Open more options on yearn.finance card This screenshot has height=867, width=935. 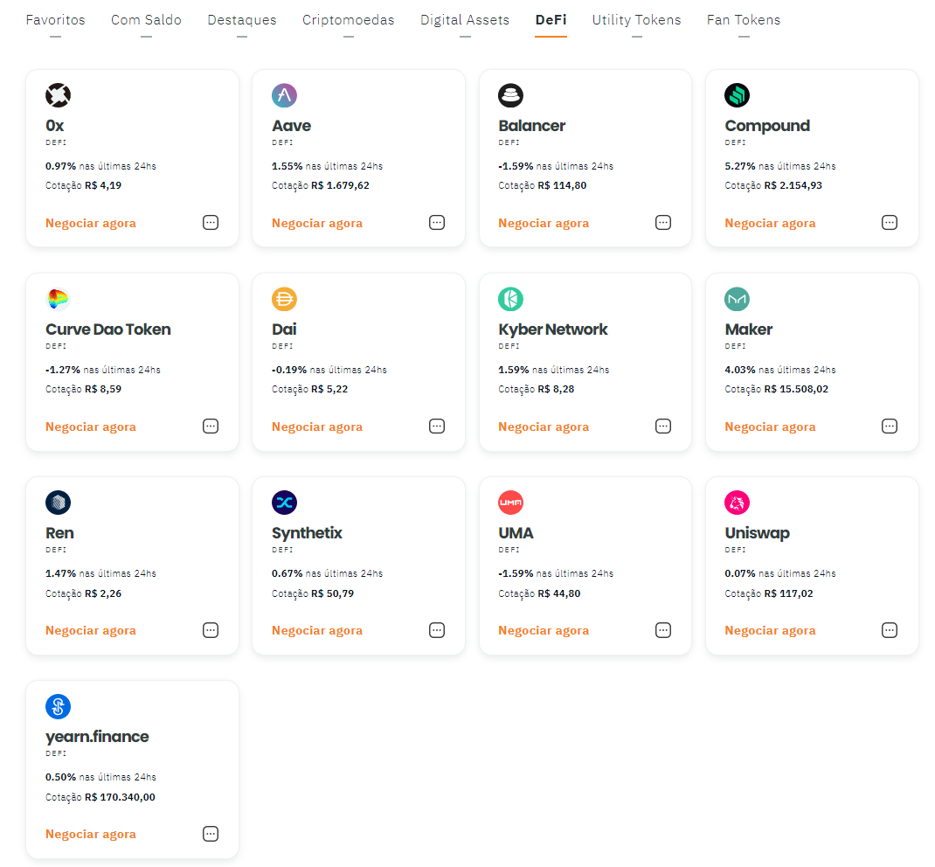(x=211, y=834)
